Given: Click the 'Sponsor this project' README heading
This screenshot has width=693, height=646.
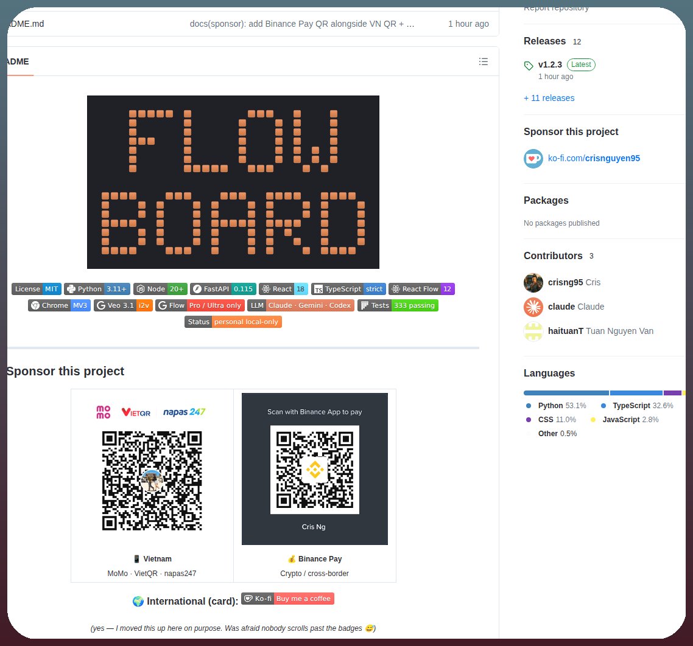Looking at the screenshot, I should point(65,371).
